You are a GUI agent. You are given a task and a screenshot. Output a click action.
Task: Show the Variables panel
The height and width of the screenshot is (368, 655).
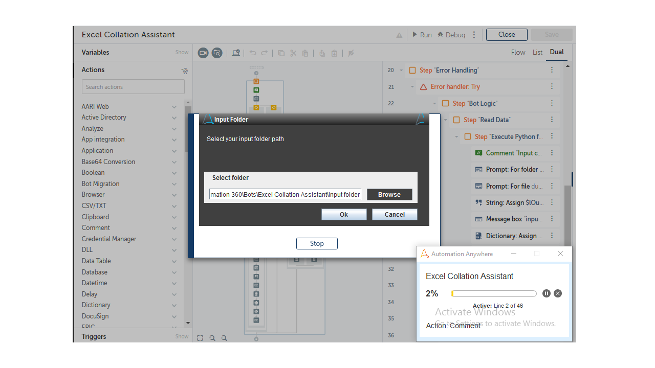coord(182,52)
